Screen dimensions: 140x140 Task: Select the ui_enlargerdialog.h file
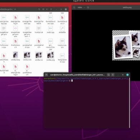tap(15, 70)
